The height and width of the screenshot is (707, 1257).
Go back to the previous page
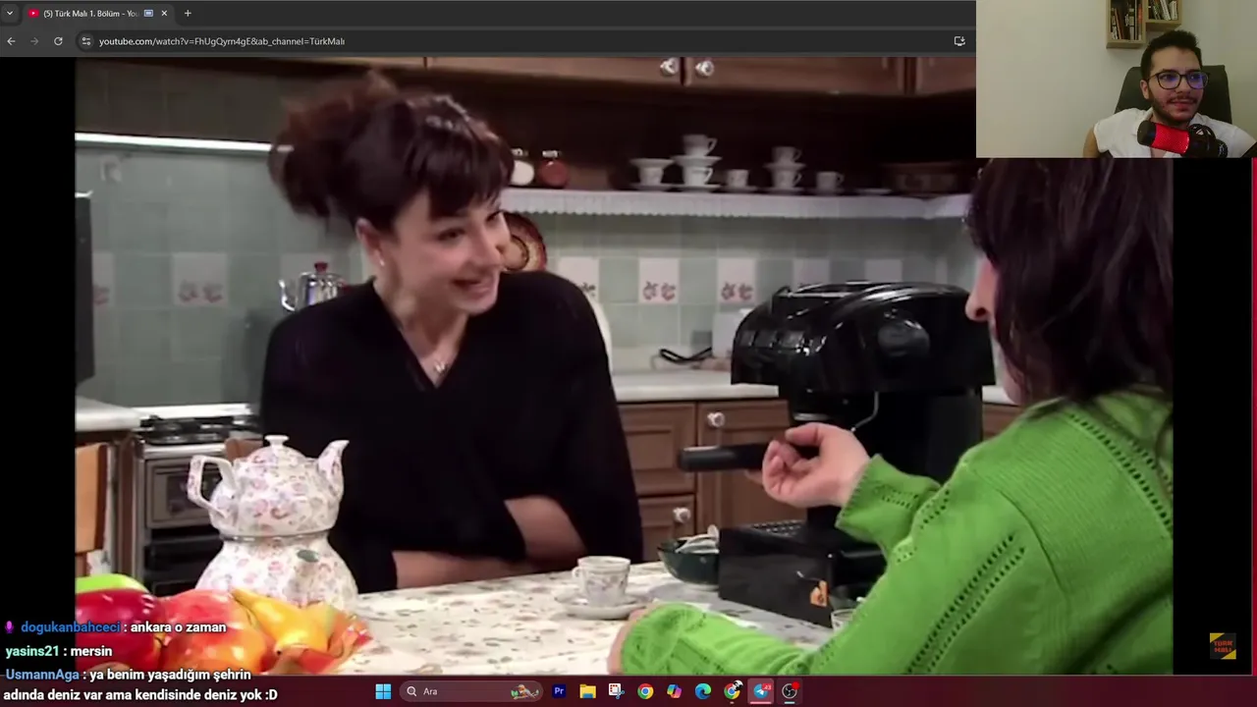pyautogui.click(x=11, y=41)
